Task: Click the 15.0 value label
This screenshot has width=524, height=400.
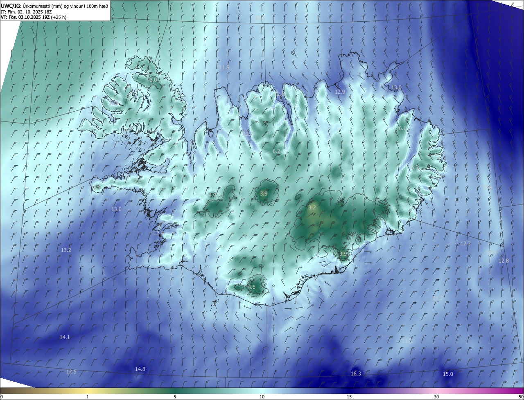Action: 448,374
